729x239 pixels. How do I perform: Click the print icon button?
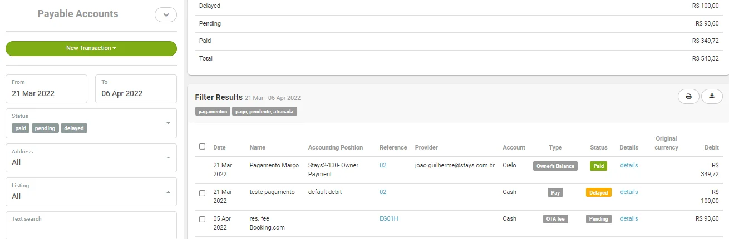tap(688, 96)
